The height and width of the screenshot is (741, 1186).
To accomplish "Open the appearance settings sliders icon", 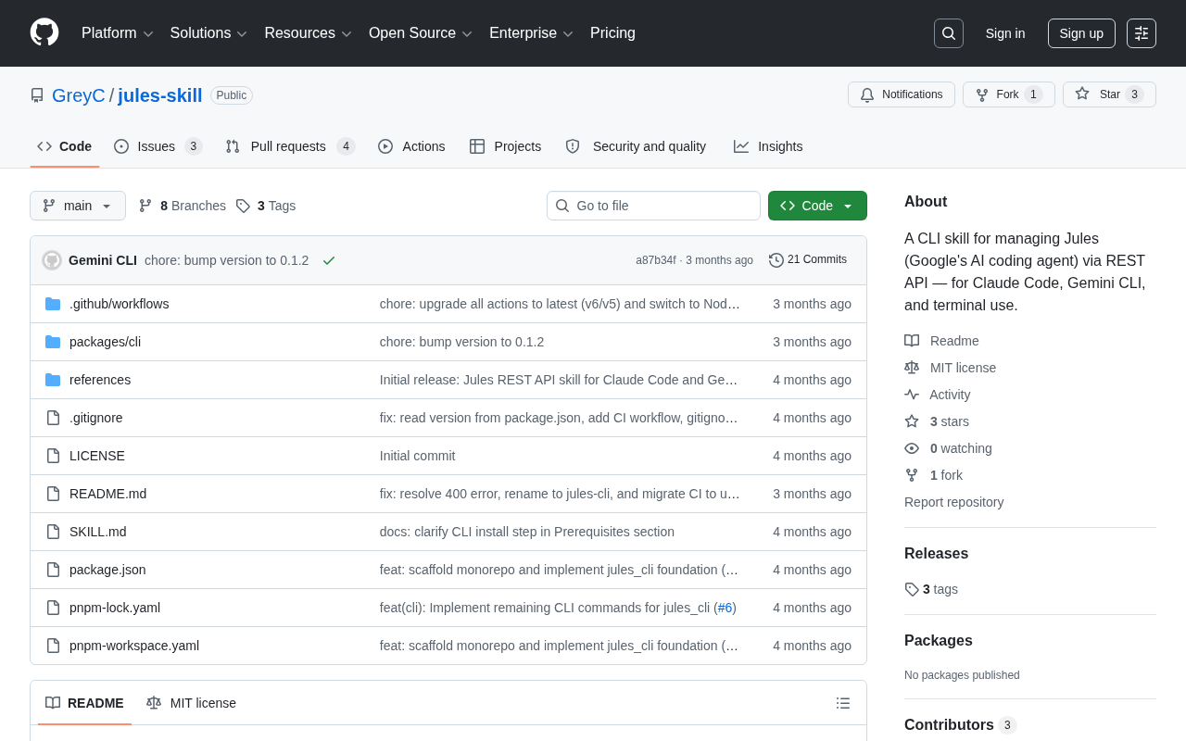I will tap(1142, 33).
